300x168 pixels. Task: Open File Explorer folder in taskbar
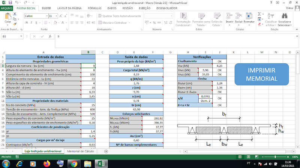pos(88,164)
